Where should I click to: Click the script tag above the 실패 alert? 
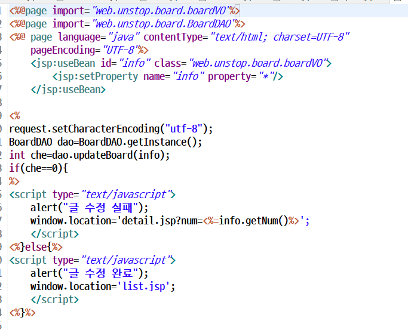tap(93, 195)
